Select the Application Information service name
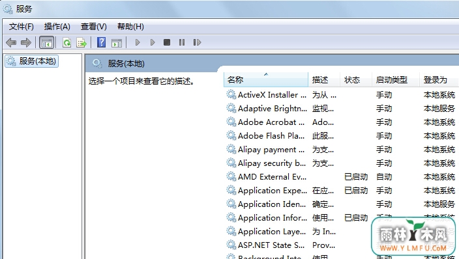 coord(273,218)
